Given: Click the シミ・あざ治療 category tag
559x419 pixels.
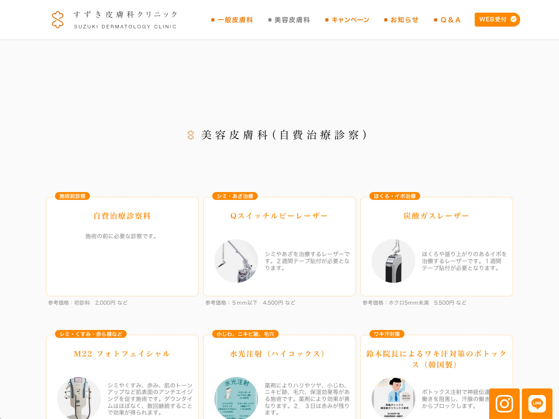Looking at the screenshot, I should (x=235, y=196).
